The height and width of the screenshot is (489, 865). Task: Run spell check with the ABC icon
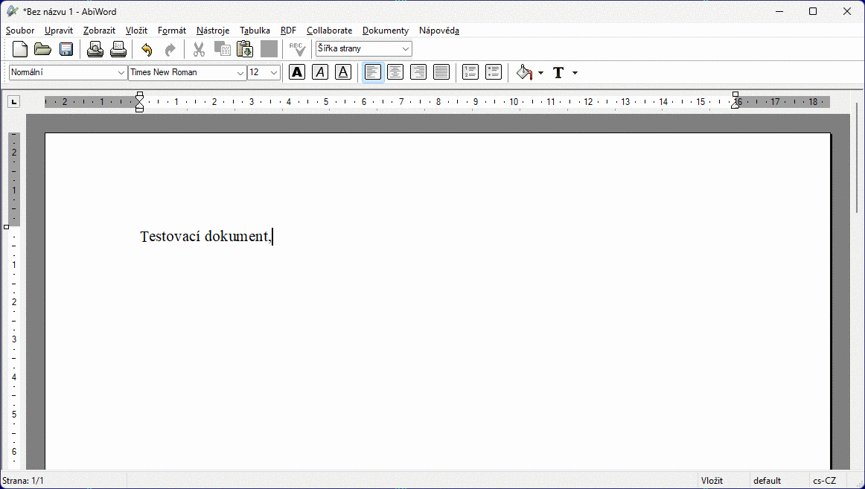(x=297, y=49)
